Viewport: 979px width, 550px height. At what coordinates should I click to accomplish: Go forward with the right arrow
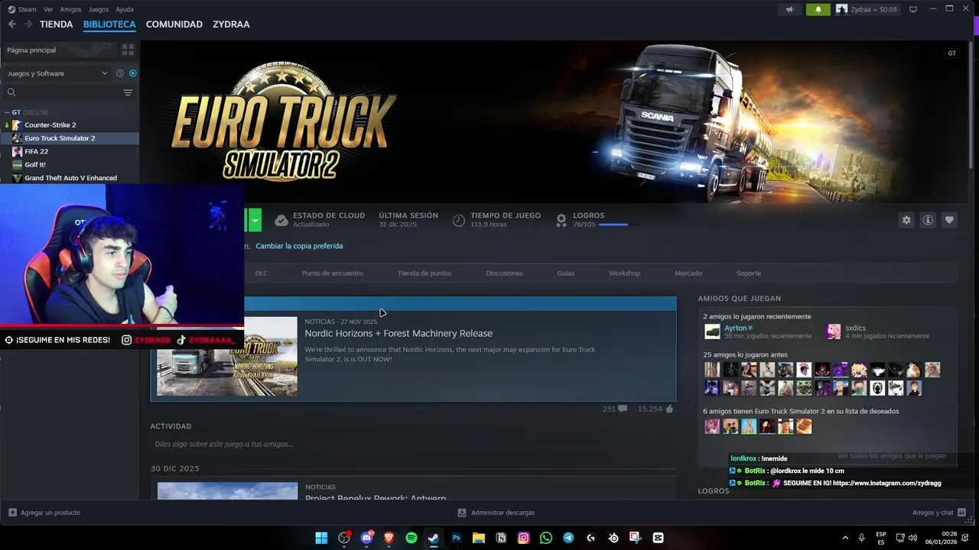coord(28,24)
